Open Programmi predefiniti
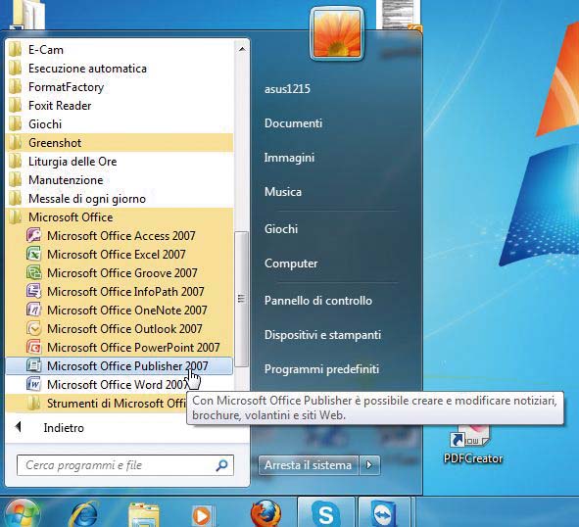 coord(321,369)
